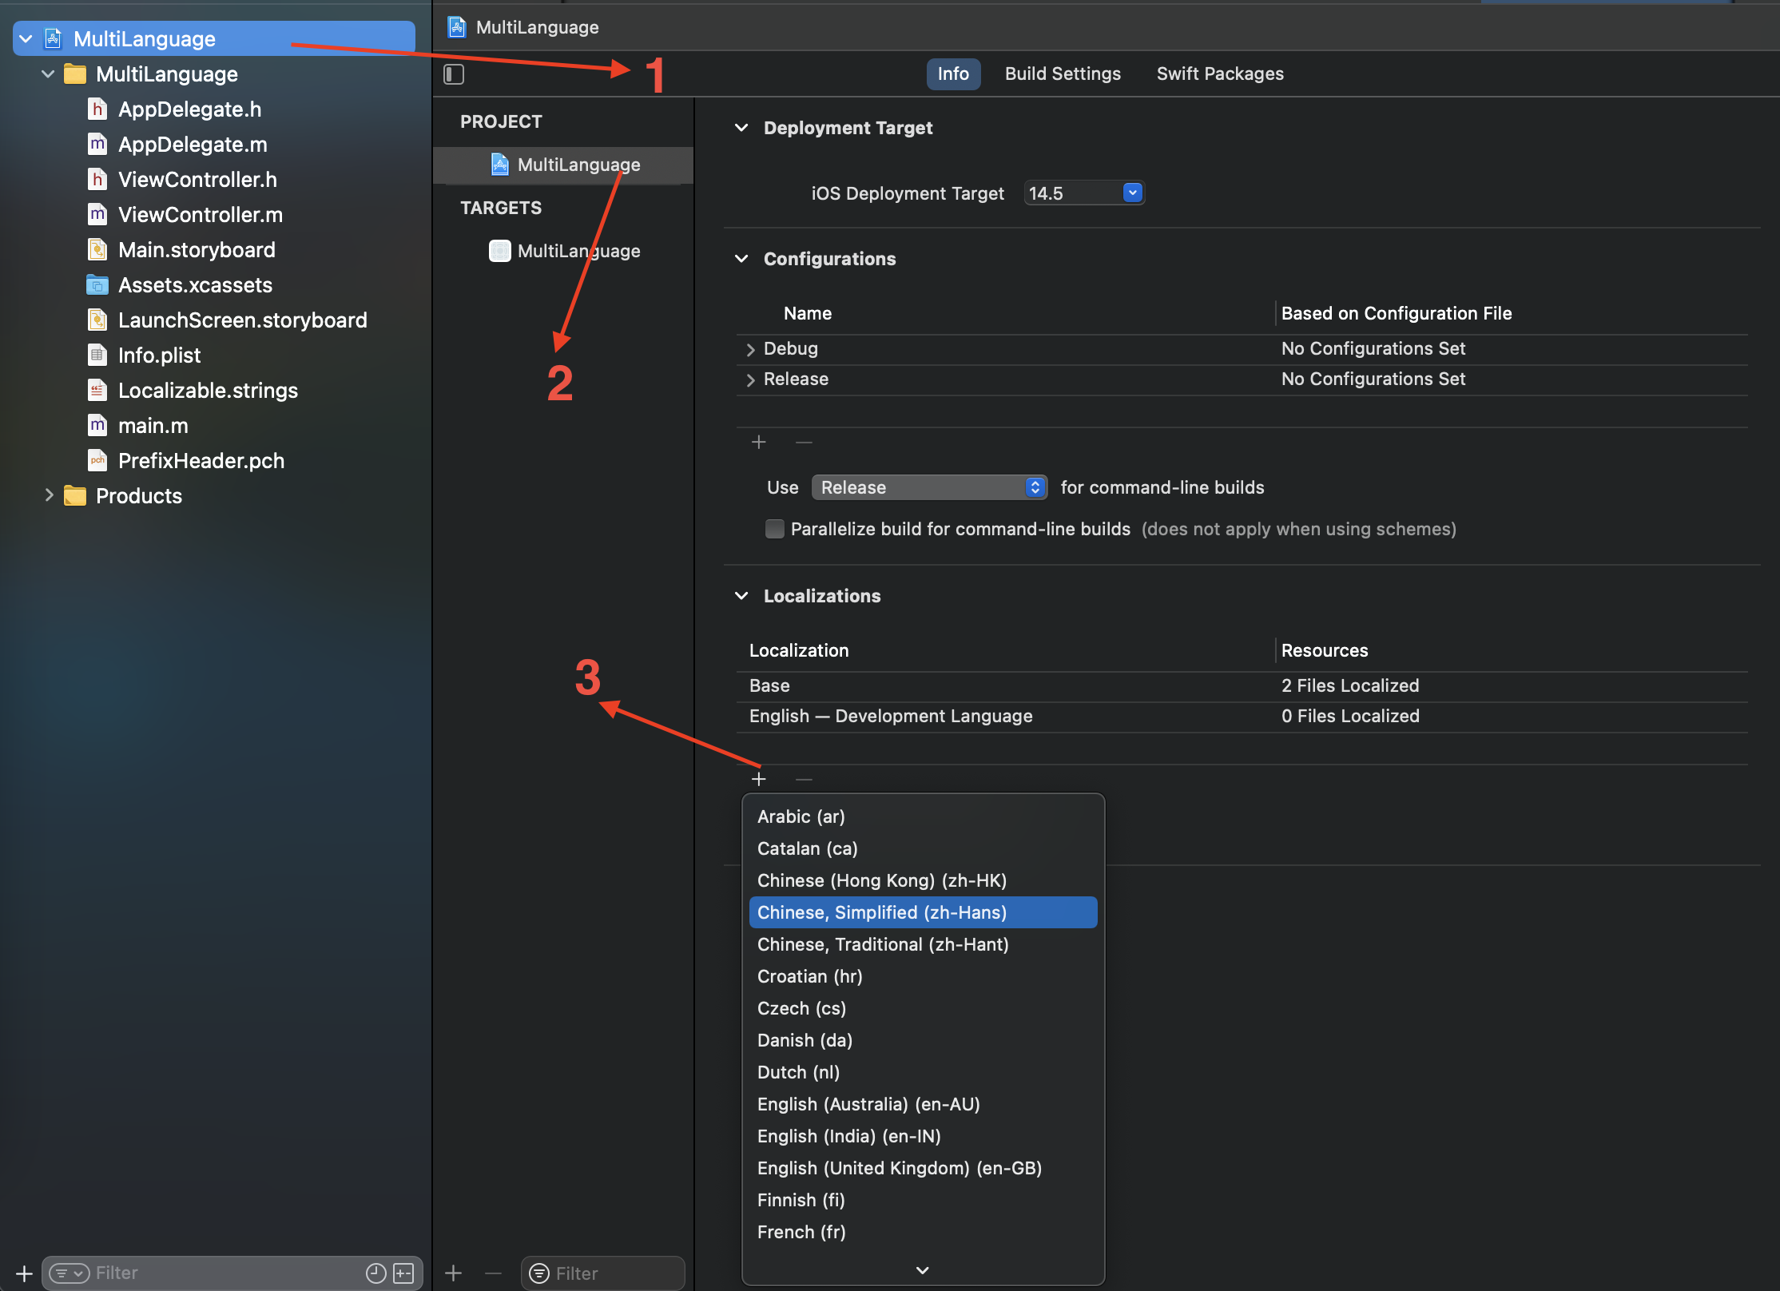The image size is (1780, 1291).
Task: Select MultiLanguage under TARGETS
Action: coord(564,251)
